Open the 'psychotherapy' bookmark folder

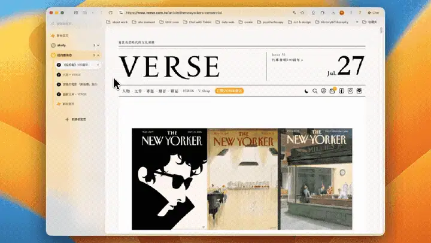(270, 22)
